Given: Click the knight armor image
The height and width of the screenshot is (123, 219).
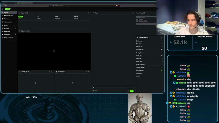Looking at the screenshot, I should (140, 108).
